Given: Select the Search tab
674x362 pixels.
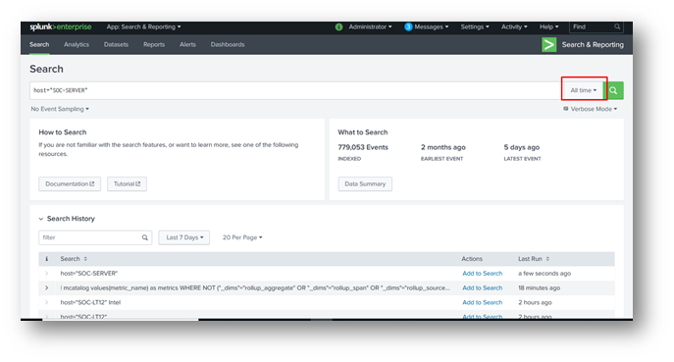Looking at the screenshot, I should coord(39,45).
